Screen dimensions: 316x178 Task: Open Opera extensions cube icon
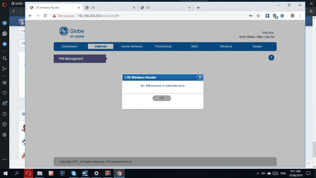[4, 124]
